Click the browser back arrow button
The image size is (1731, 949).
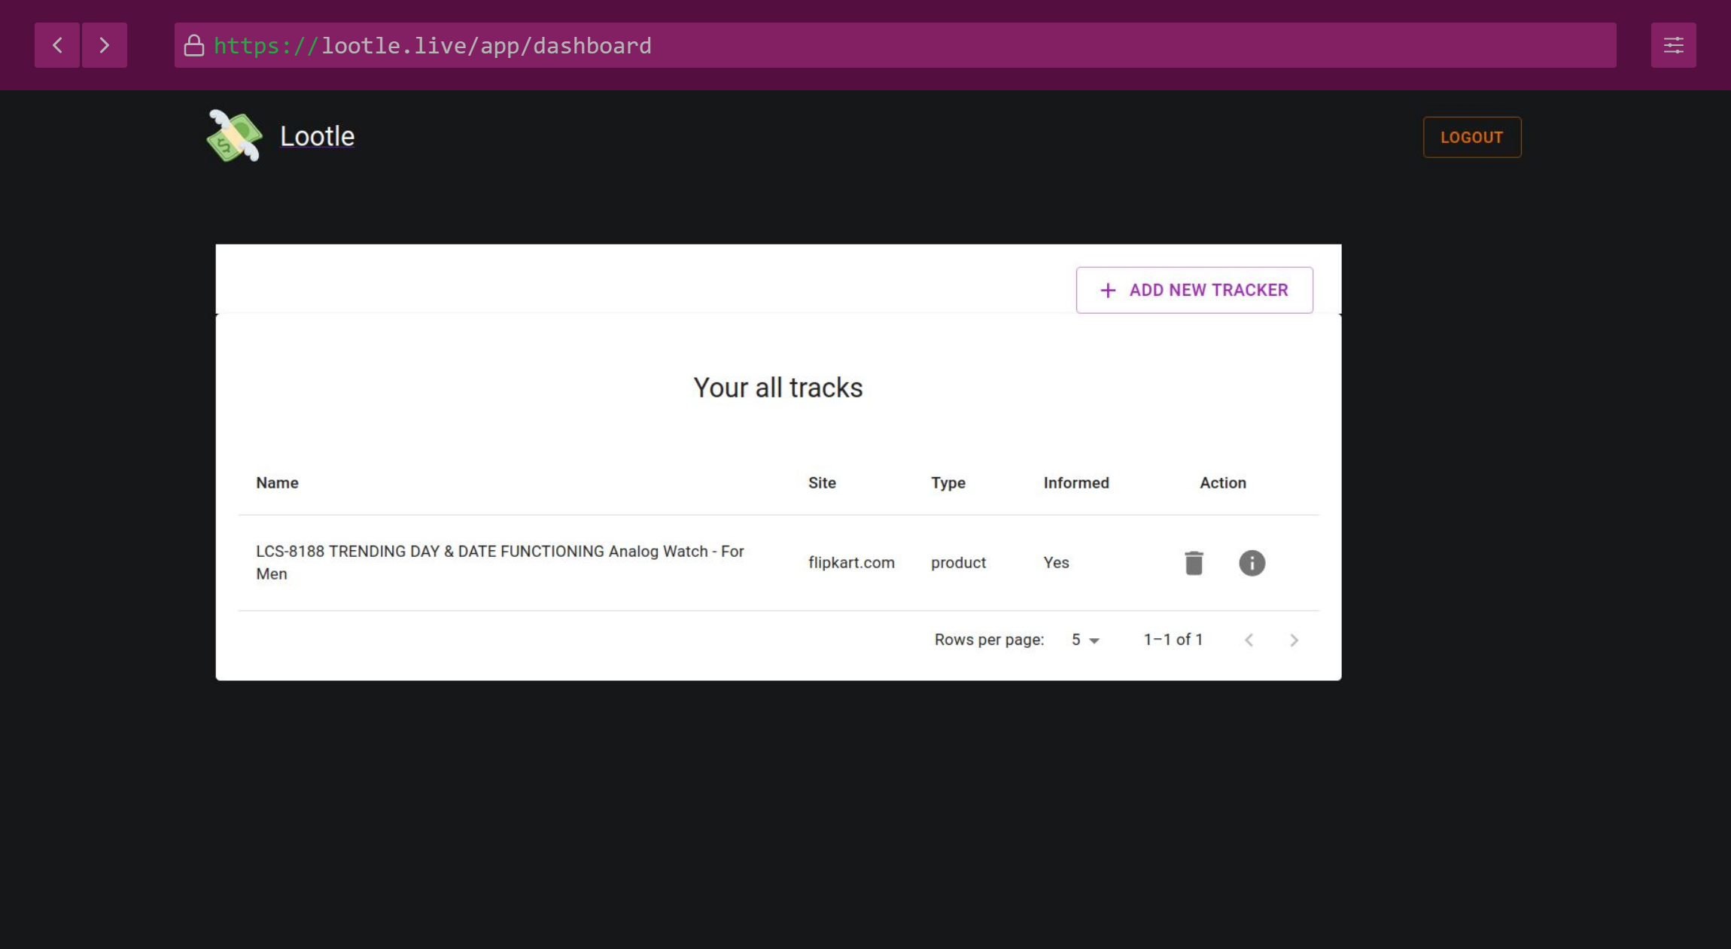pos(57,45)
